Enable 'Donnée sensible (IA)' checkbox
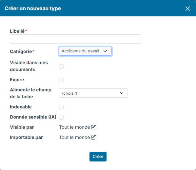196x170 pixels. (x=61, y=117)
